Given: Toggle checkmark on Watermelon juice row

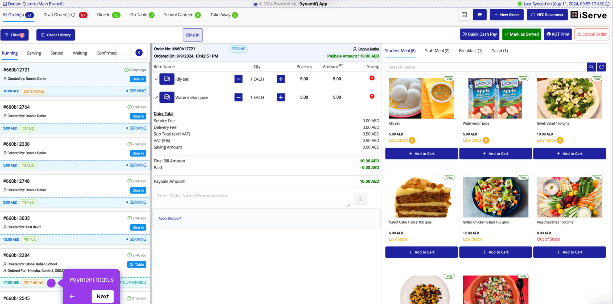Looking at the screenshot, I should [156, 97].
